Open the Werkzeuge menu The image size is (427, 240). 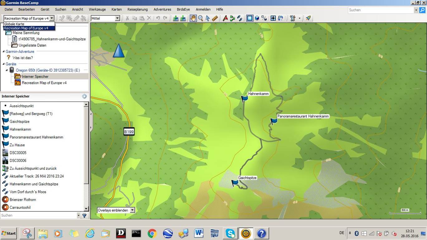coord(97,9)
